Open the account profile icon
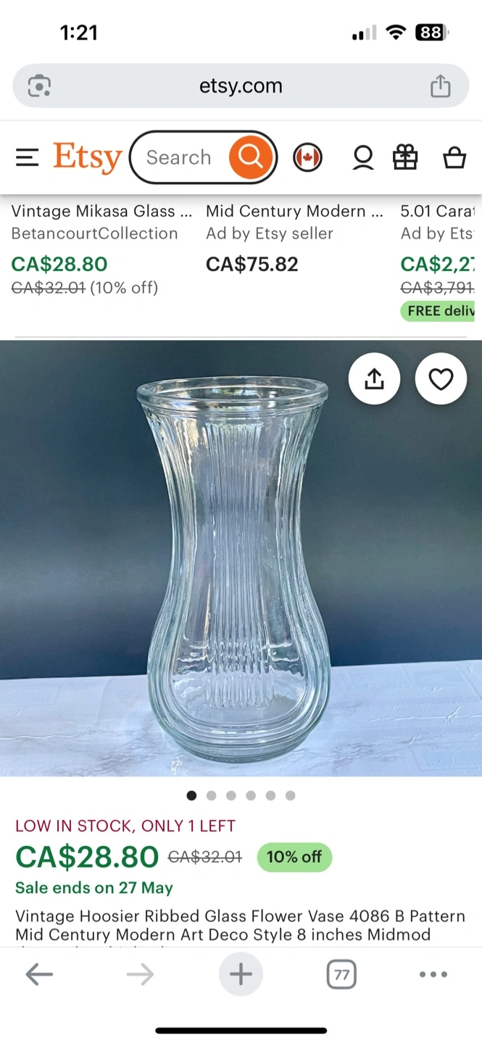Viewport: 482px width, 1044px height. [x=363, y=157]
